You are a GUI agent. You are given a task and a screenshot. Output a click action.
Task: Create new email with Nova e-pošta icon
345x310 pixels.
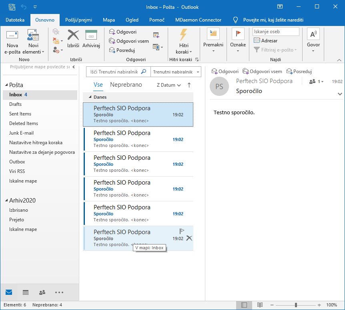click(12, 42)
